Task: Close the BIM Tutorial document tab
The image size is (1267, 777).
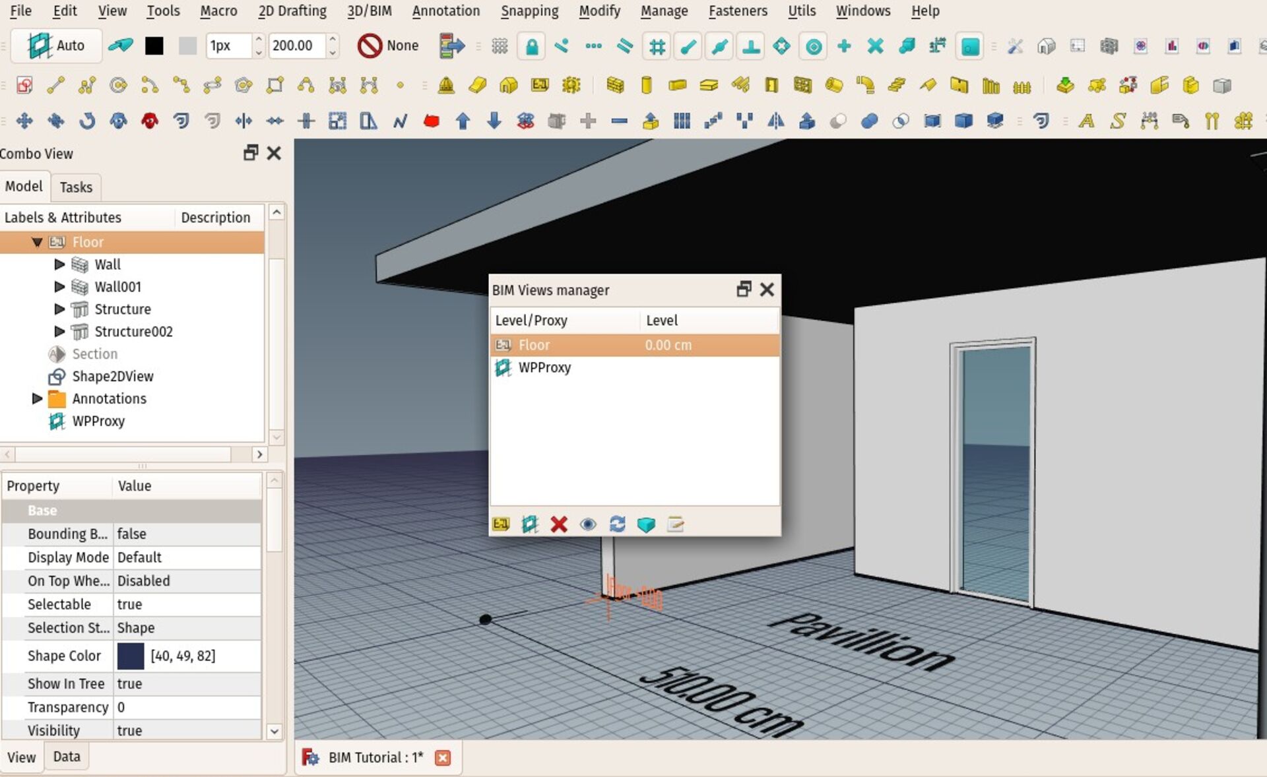Action: coord(443,758)
